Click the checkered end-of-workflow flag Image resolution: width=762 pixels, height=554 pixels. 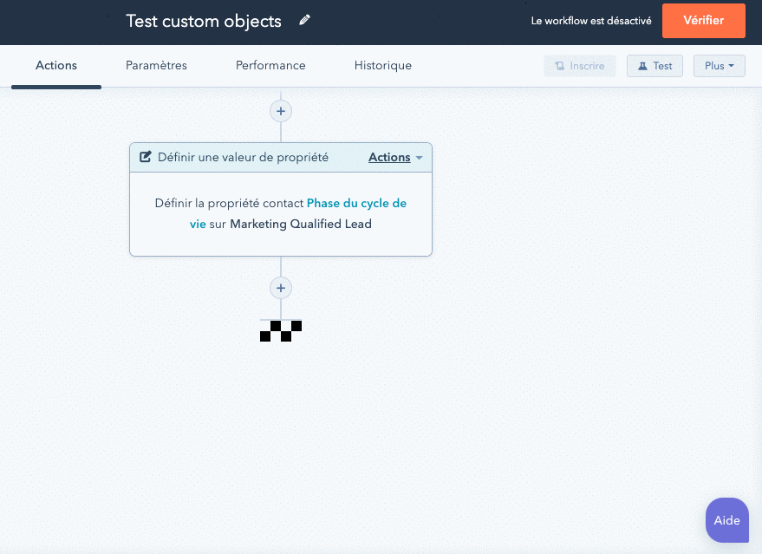[x=281, y=331]
